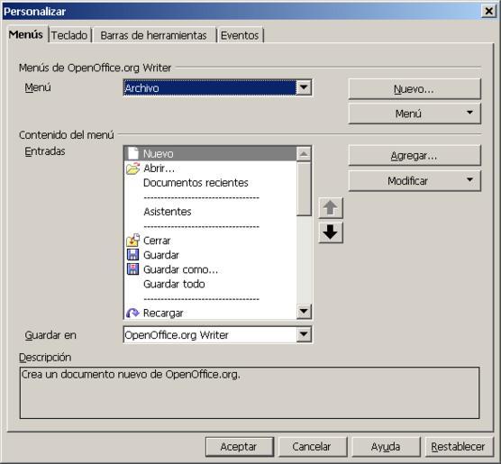Viewport: 501px width, 464px height.
Task: Open the Modificar dropdown button
Action: point(414,181)
